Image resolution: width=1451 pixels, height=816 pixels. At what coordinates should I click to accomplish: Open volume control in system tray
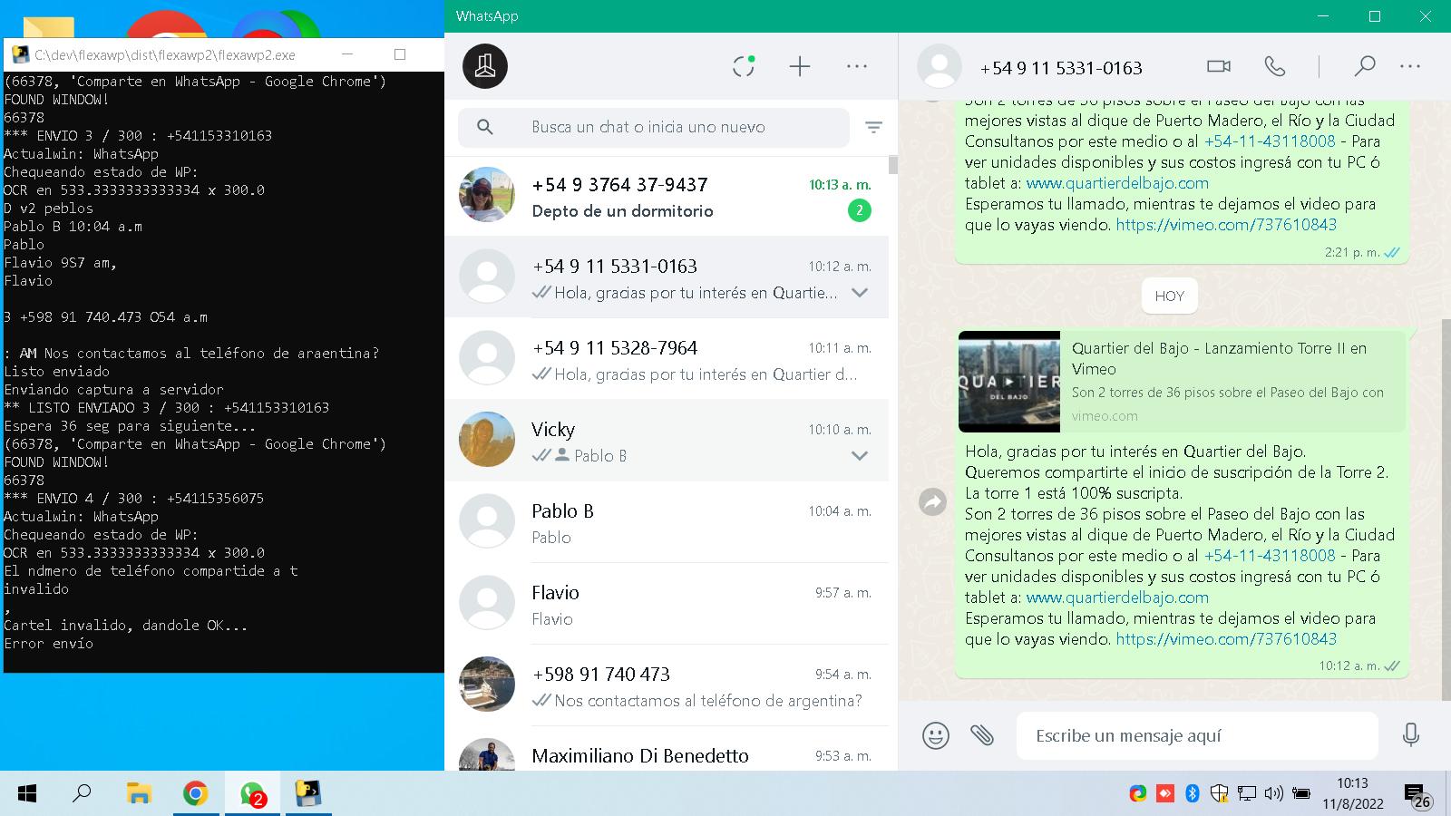click(1274, 794)
